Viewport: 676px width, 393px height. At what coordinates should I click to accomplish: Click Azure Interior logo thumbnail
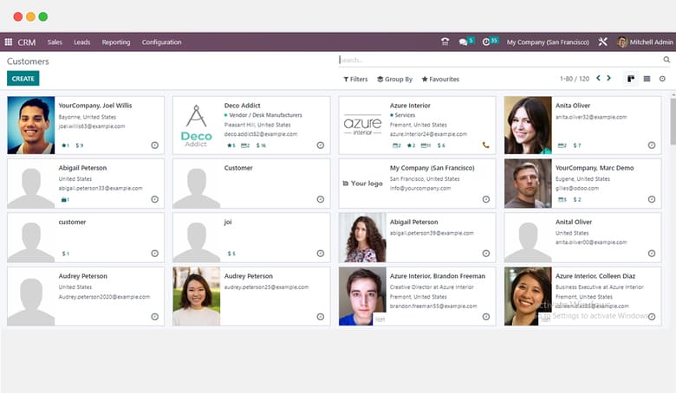click(x=362, y=126)
